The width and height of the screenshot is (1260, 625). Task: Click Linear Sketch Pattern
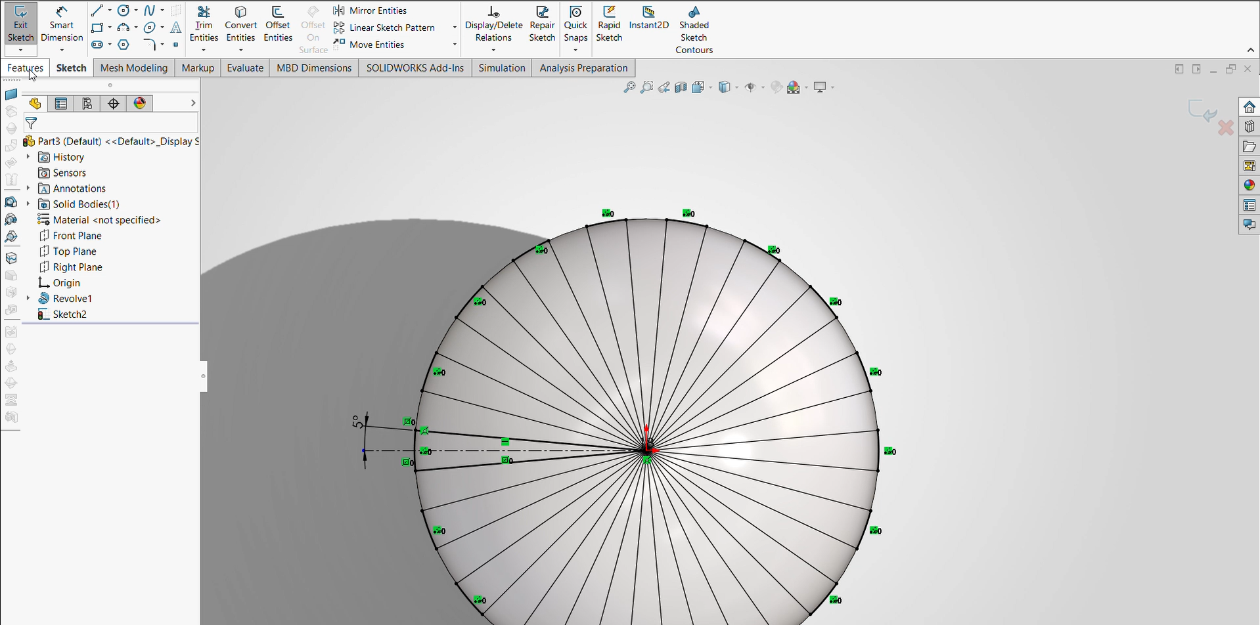(384, 28)
